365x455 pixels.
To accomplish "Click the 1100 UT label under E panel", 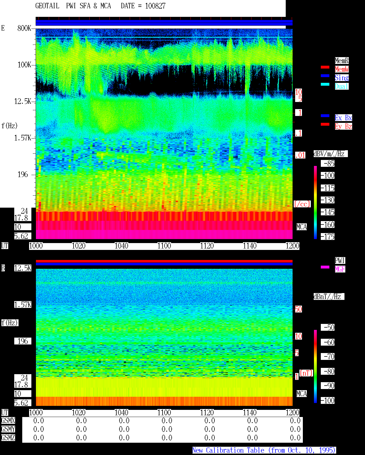I will pyautogui.click(x=164, y=246).
